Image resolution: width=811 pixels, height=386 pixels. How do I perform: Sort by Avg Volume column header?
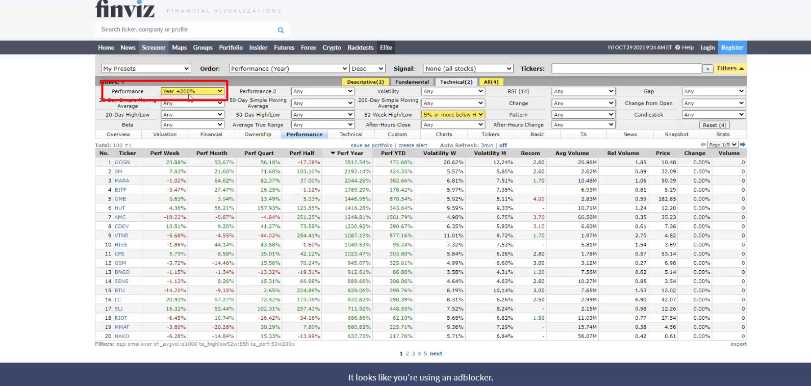[x=572, y=153]
